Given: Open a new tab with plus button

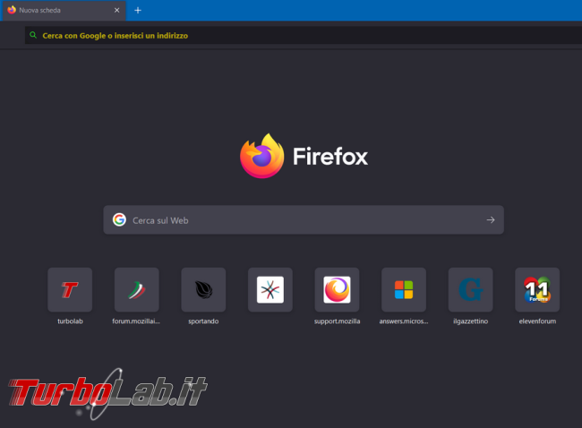Looking at the screenshot, I should [138, 11].
